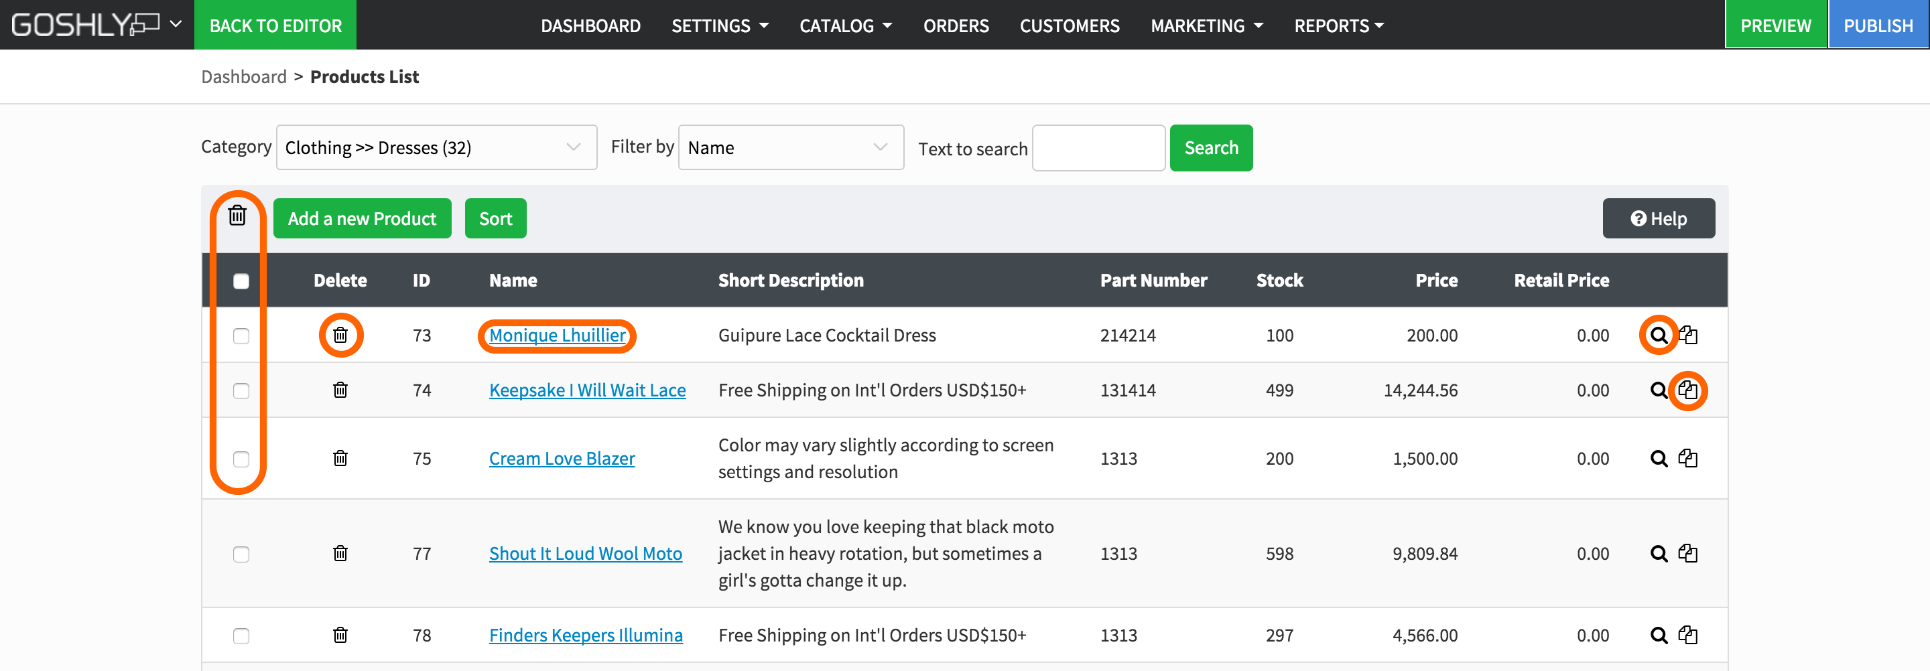Click the Sort button

495,218
